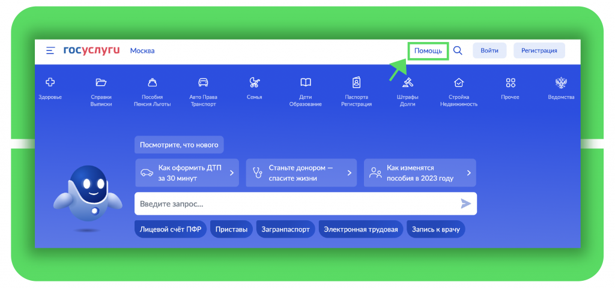This screenshot has height=288, width=615.
Task: Click the Авто Права Транспорт car icon
Action: [203, 82]
